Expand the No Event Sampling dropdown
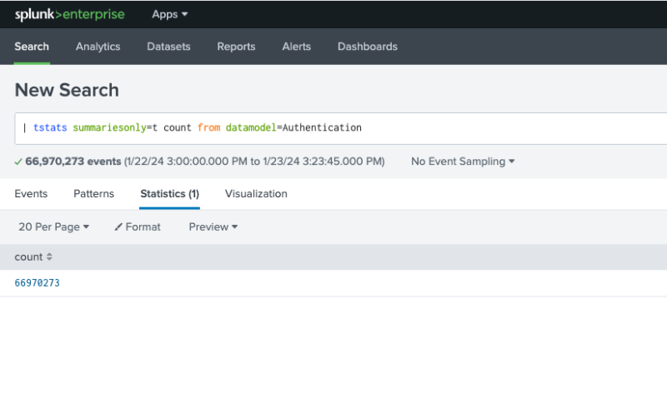 click(463, 162)
